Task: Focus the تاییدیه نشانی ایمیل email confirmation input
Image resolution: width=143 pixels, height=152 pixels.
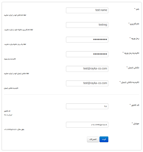Action: click(x=87, y=83)
